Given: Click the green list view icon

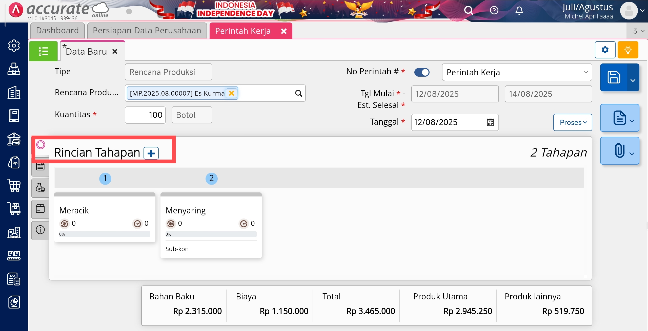Looking at the screenshot, I should 43,51.
